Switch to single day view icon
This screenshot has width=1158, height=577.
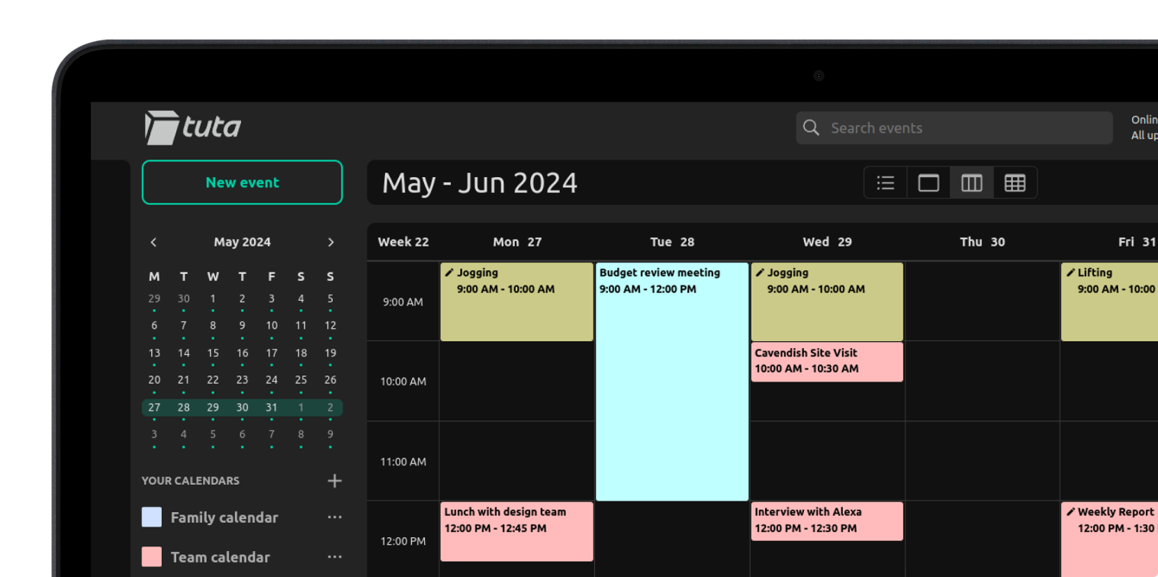pos(928,183)
